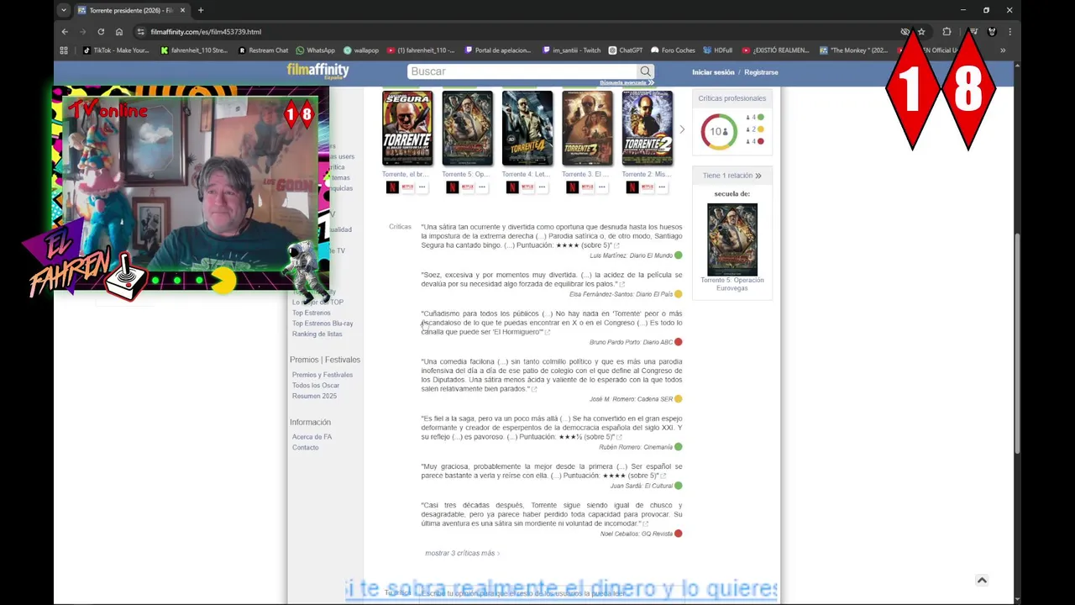Open Top Estrenos Blu-ray link
The height and width of the screenshot is (605, 1075).
tap(322, 324)
